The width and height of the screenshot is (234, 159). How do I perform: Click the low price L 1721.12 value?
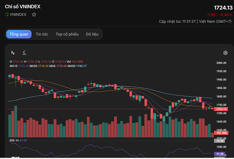point(45,62)
